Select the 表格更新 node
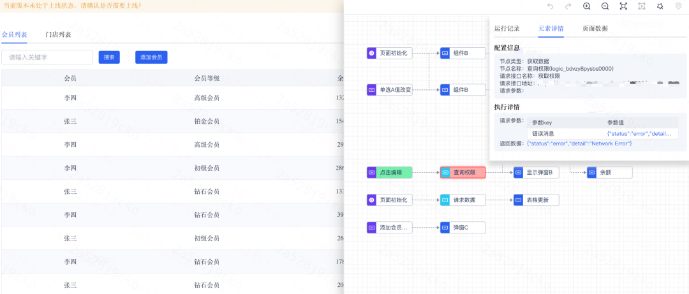The height and width of the screenshot is (294, 689). click(536, 200)
